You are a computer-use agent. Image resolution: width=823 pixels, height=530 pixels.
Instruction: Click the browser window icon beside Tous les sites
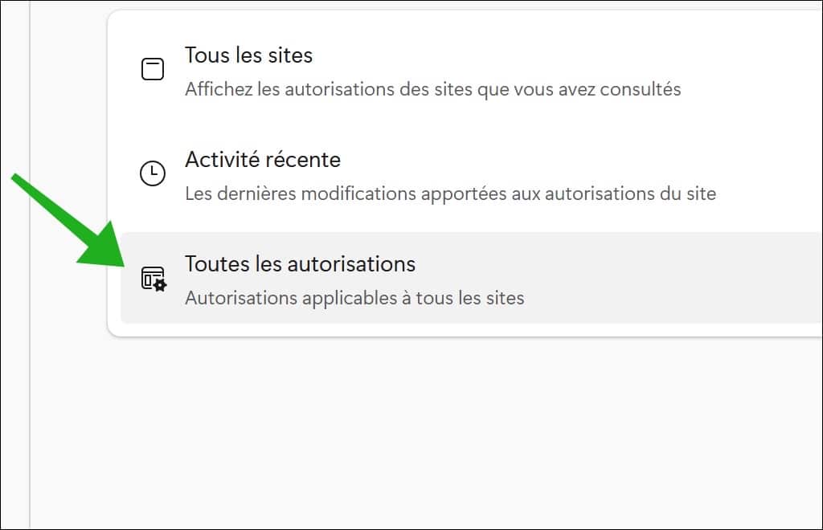coord(152,68)
